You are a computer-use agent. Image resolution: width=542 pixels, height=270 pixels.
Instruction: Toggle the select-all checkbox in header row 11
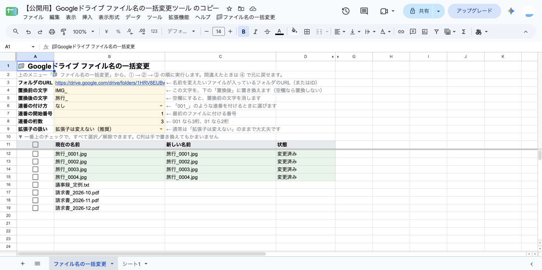click(35, 145)
